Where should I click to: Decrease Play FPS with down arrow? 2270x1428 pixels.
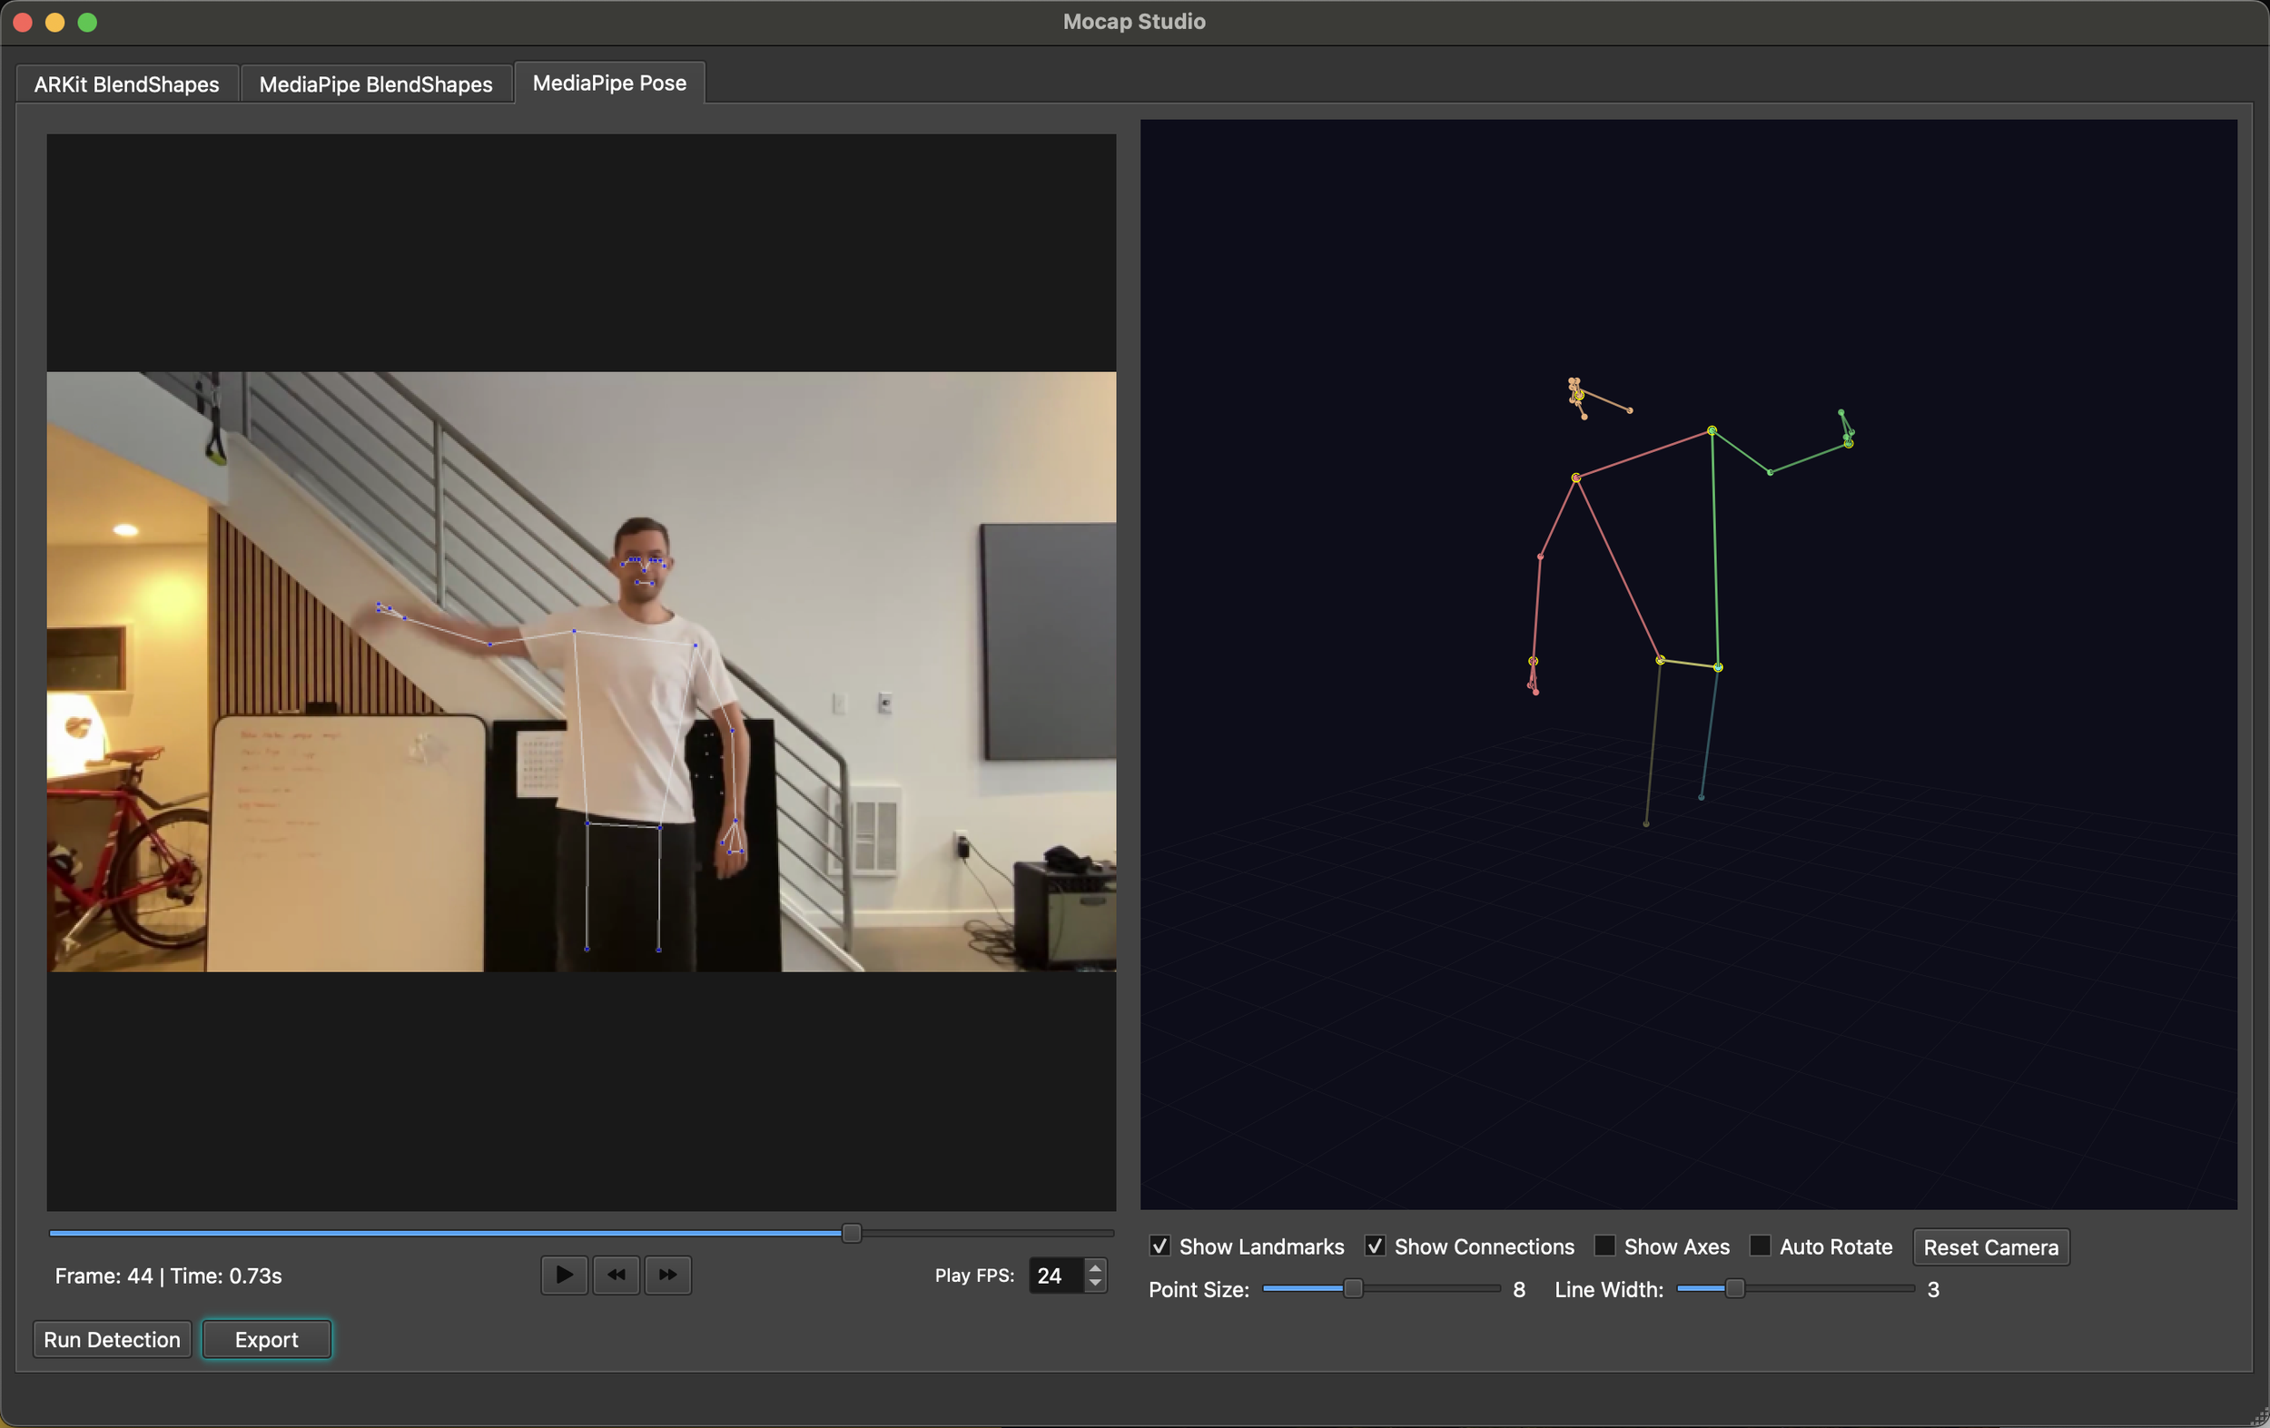pos(1095,1284)
